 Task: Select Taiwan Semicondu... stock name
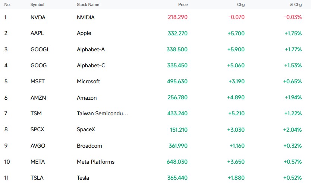pos(102,113)
